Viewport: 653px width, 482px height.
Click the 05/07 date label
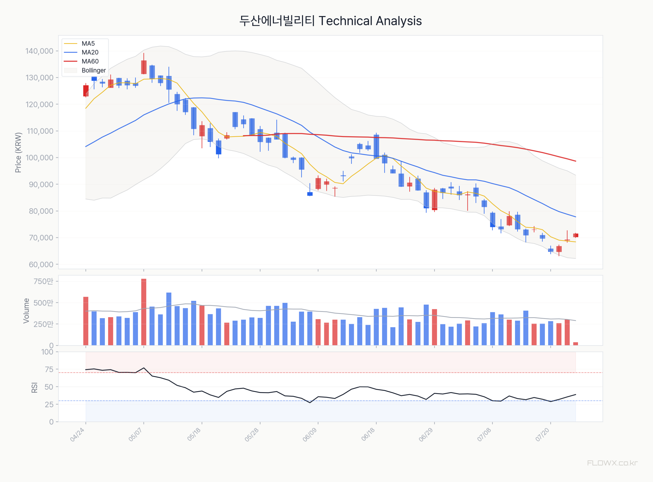click(x=135, y=435)
